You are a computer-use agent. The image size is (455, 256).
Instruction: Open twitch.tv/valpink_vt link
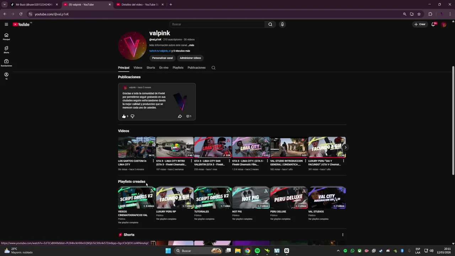click(x=160, y=51)
